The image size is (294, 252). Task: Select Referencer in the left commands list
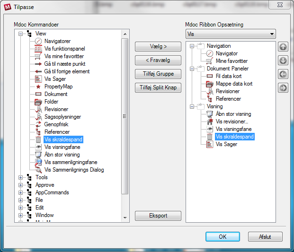(x=57, y=132)
